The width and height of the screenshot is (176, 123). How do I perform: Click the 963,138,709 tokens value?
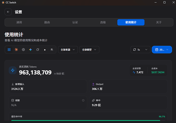click(x=35, y=72)
